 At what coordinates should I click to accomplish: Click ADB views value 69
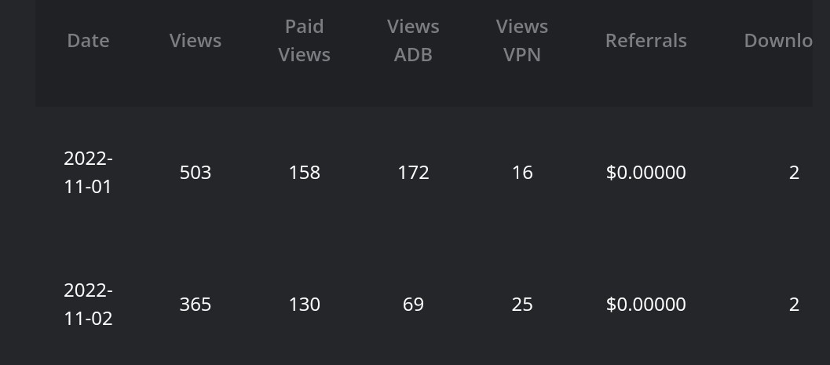413,305
